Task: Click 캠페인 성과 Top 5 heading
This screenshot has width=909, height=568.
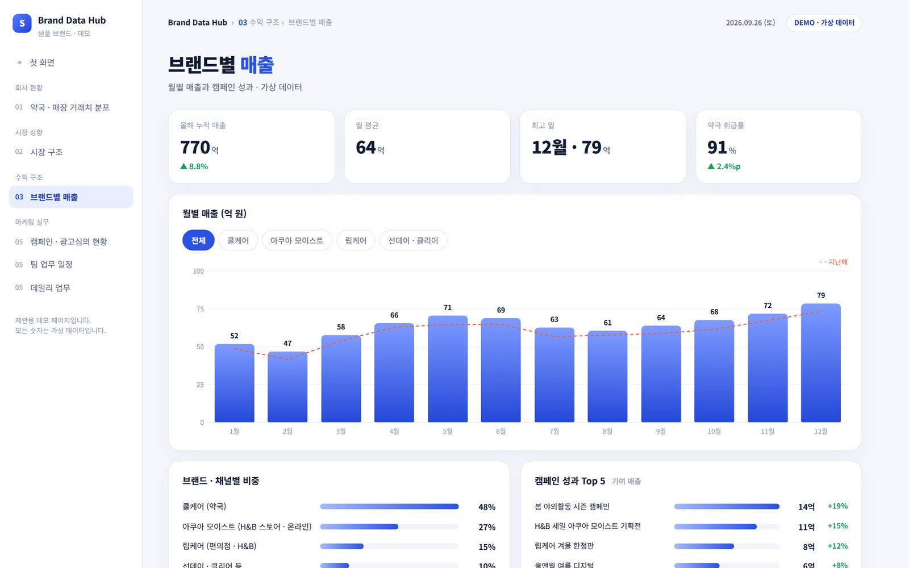Action: [570, 481]
